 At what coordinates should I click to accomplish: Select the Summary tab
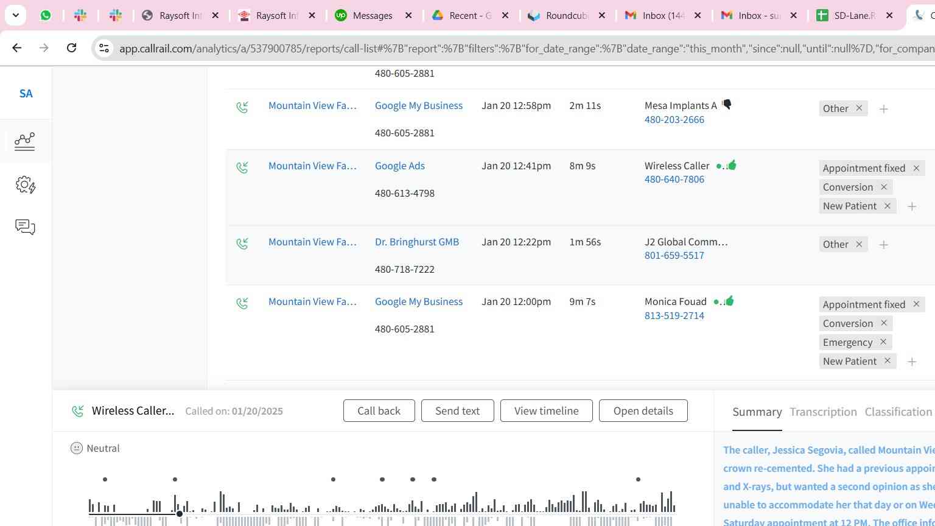(x=757, y=412)
